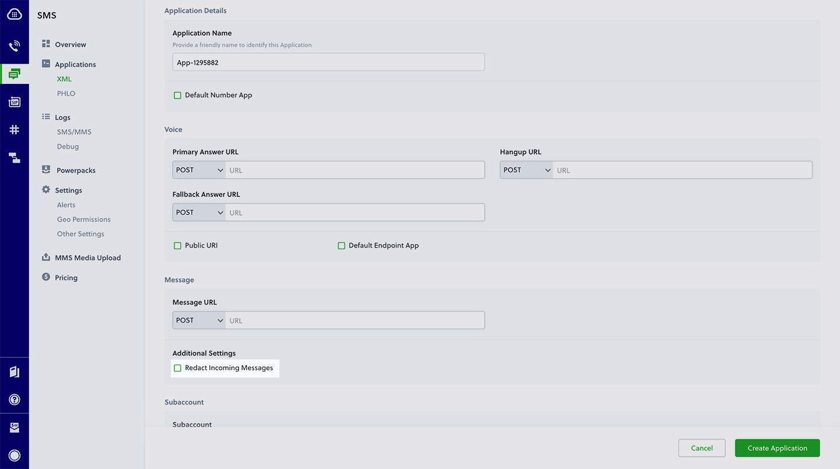Open the documentation icon at the bottom
The height and width of the screenshot is (469, 840).
[x=15, y=372]
